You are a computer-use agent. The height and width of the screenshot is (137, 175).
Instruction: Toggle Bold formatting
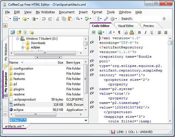coord(139,32)
